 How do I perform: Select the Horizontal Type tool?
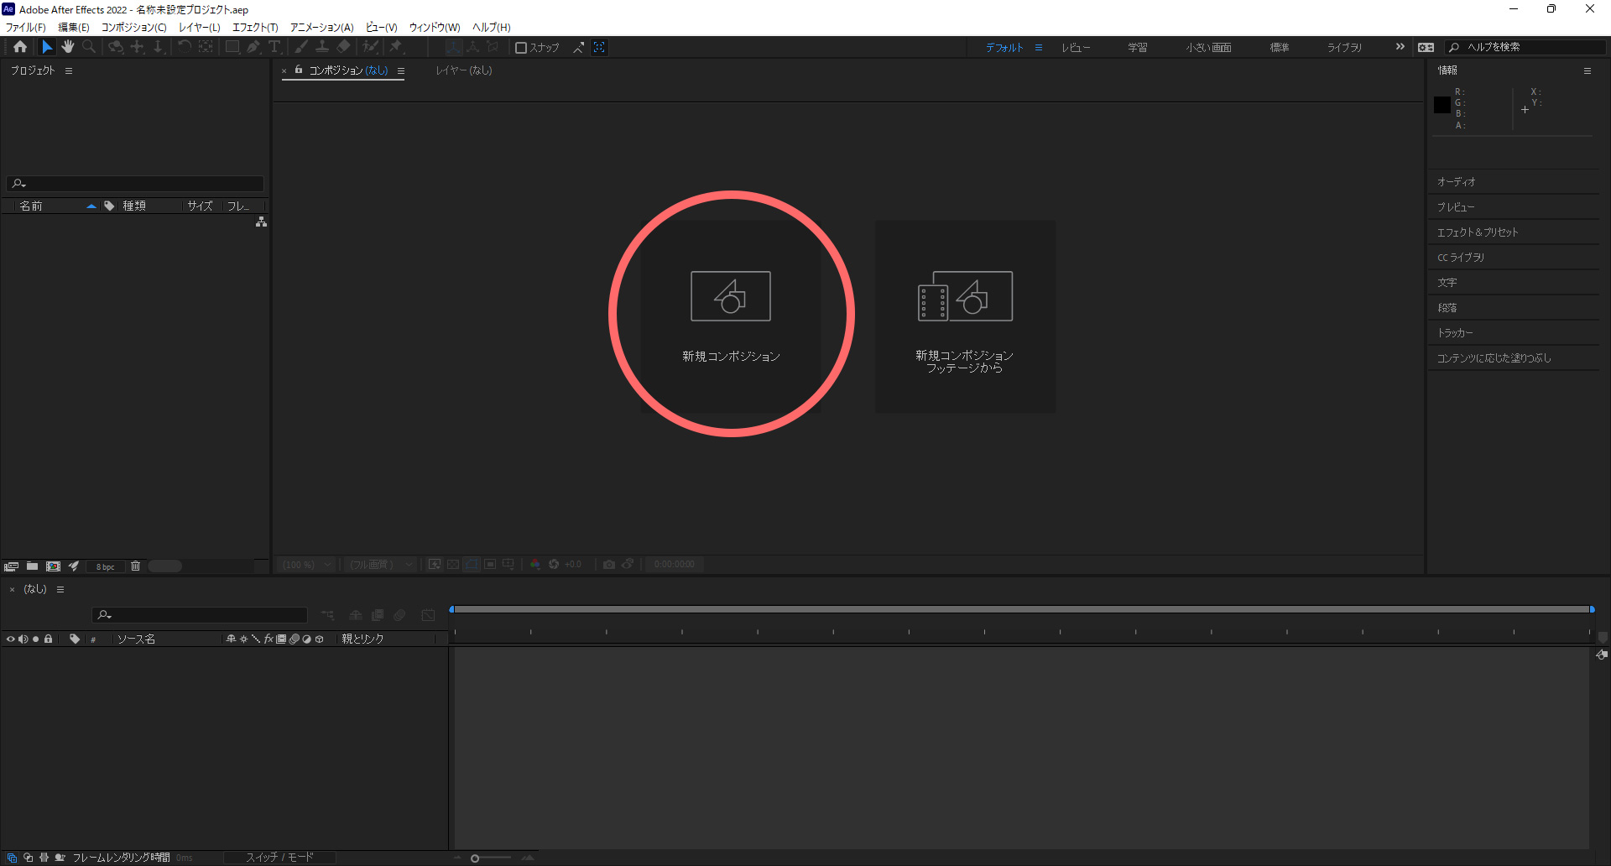pyautogui.click(x=274, y=47)
